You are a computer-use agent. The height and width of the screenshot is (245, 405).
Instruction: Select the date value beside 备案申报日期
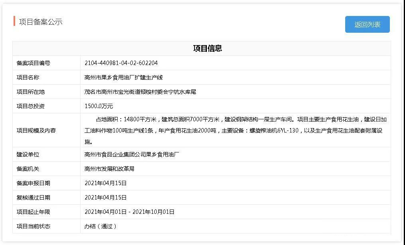point(106,183)
